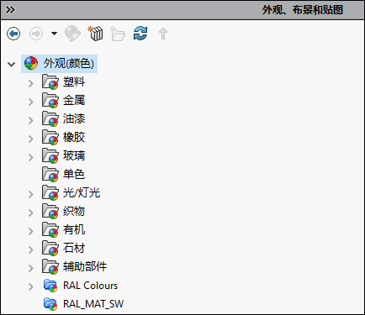The image size is (365, 315).
Task: Expand the 石材 folder
Action: click(x=31, y=249)
